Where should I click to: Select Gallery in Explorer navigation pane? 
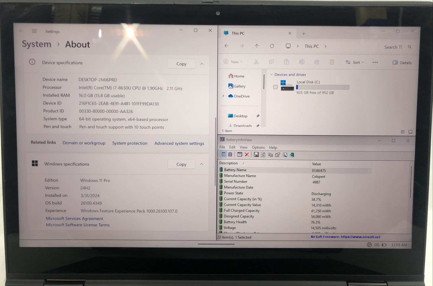[x=237, y=86]
